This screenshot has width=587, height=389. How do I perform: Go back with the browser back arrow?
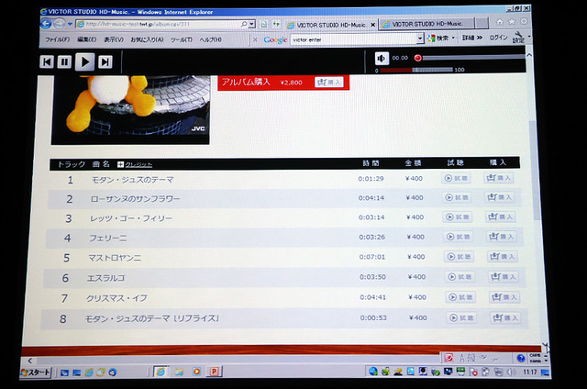(x=46, y=24)
